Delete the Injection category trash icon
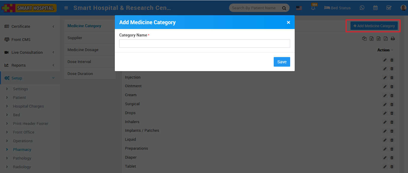Viewport: 408px width, 173px height. tap(392, 78)
